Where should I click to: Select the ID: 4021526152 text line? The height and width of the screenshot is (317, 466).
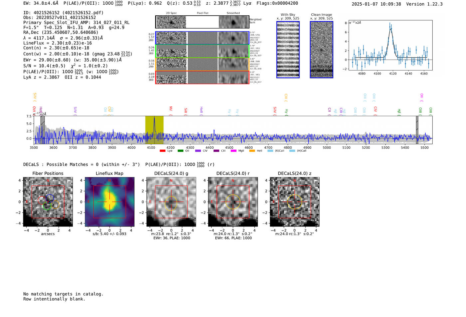(x=63, y=13)
